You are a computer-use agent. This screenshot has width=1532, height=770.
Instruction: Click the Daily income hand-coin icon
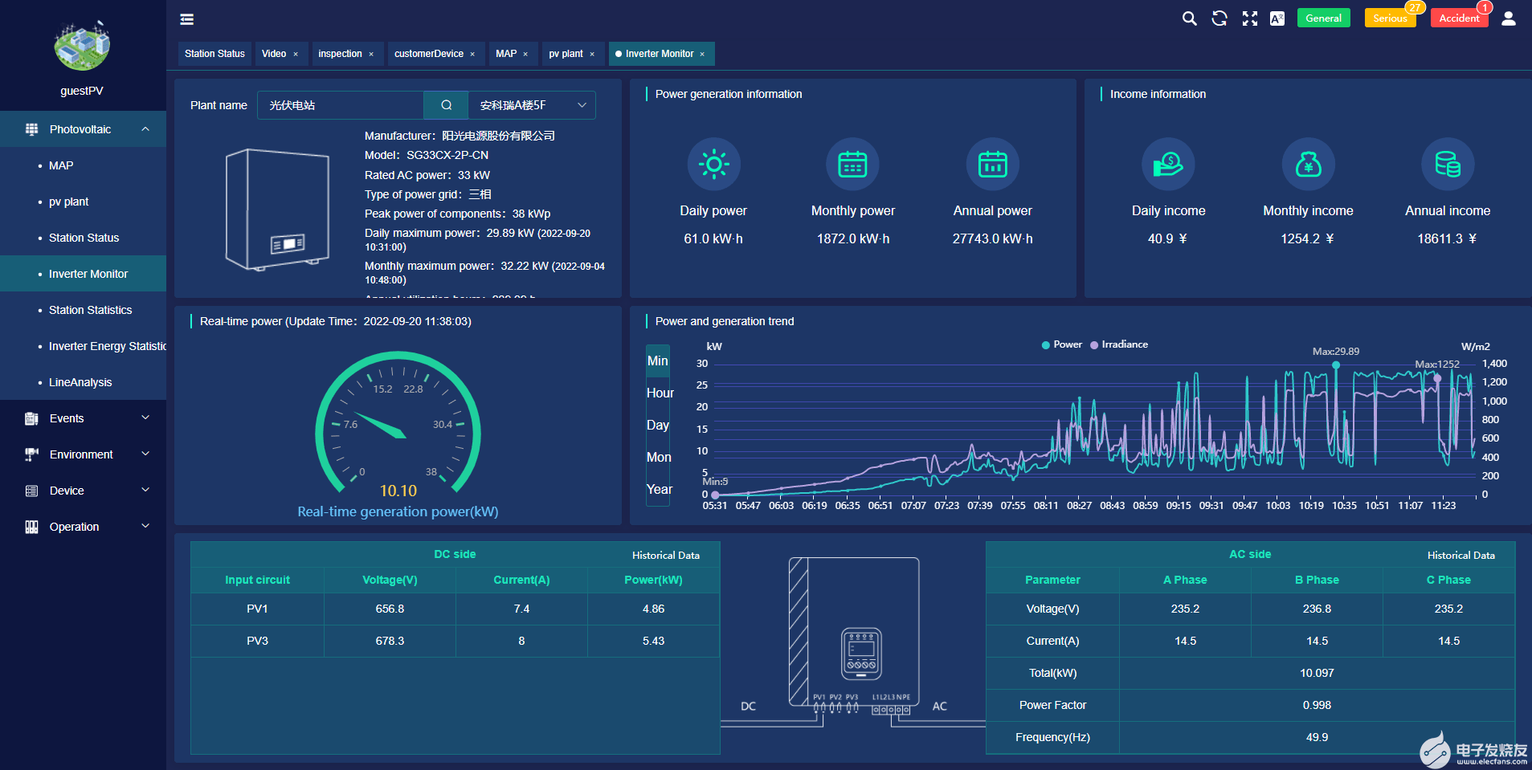pyautogui.click(x=1169, y=165)
